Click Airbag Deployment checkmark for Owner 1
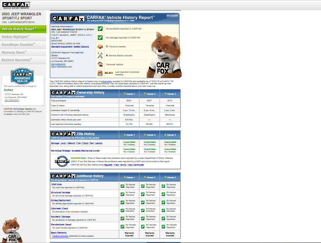Image resolution: width=321 pixels, height=243 pixels. tap(123, 202)
